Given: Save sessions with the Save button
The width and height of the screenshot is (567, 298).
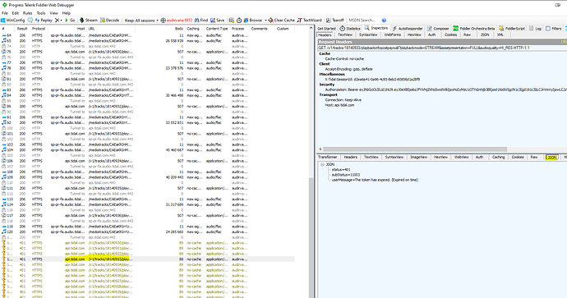Looking at the screenshot, I should (217, 21).
